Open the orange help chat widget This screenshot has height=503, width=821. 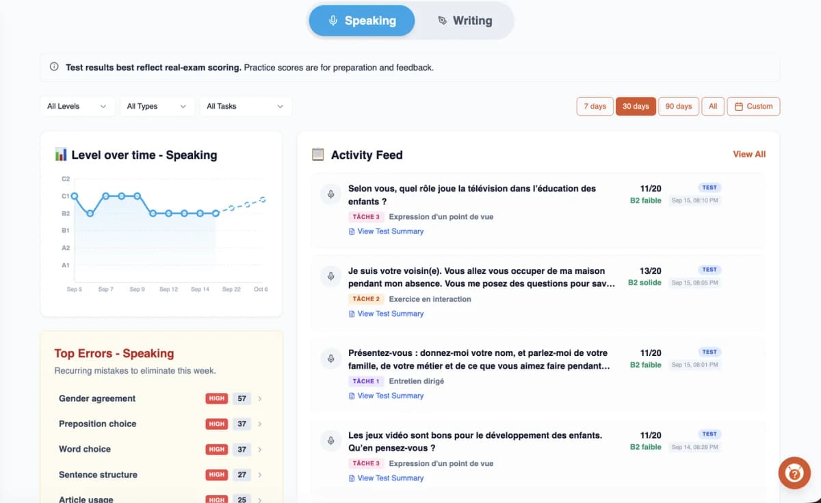(x=794, y=473)
